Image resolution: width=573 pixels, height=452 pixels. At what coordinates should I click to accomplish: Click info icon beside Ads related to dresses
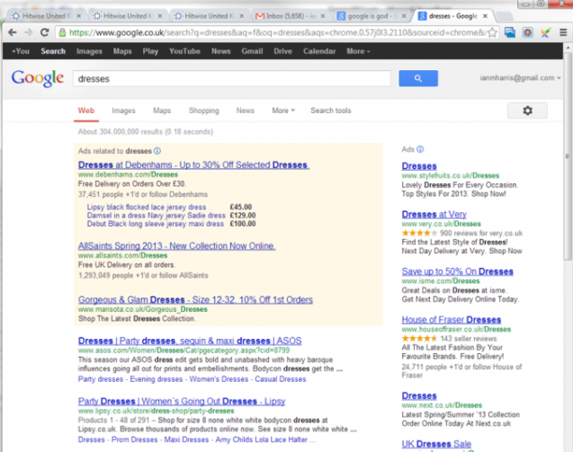click(x=157, y=151)
